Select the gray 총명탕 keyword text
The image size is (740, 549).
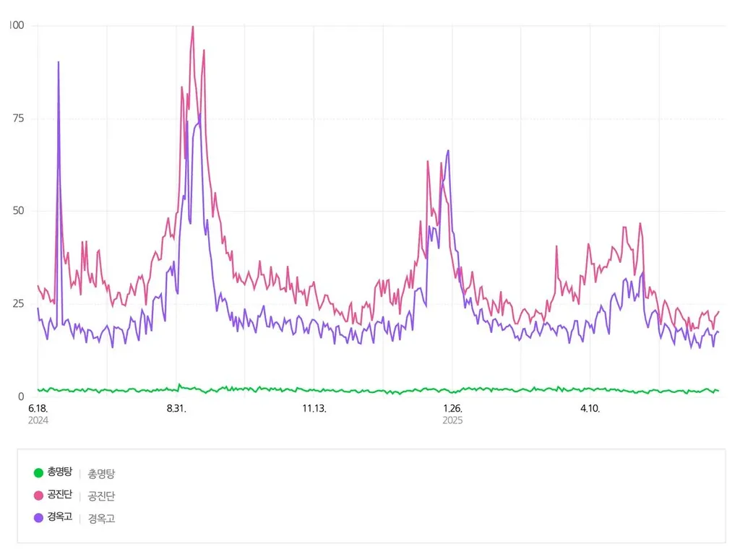[101, 474]
